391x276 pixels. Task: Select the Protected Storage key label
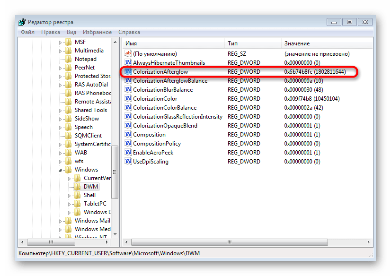(x=92, y=76)
